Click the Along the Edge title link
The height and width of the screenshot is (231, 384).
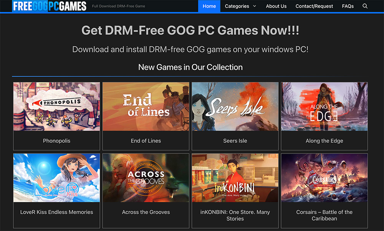click(x=324, y=141)
